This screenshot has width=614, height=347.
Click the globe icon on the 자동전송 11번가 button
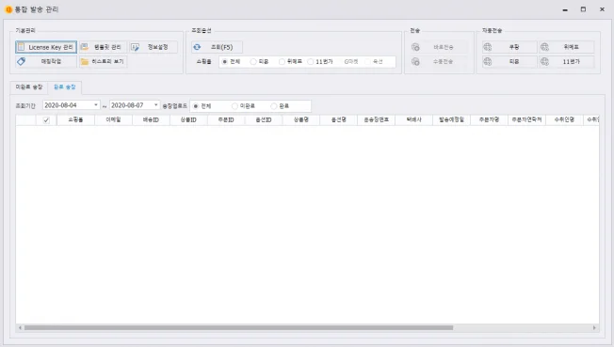click(x=544, y=61)
